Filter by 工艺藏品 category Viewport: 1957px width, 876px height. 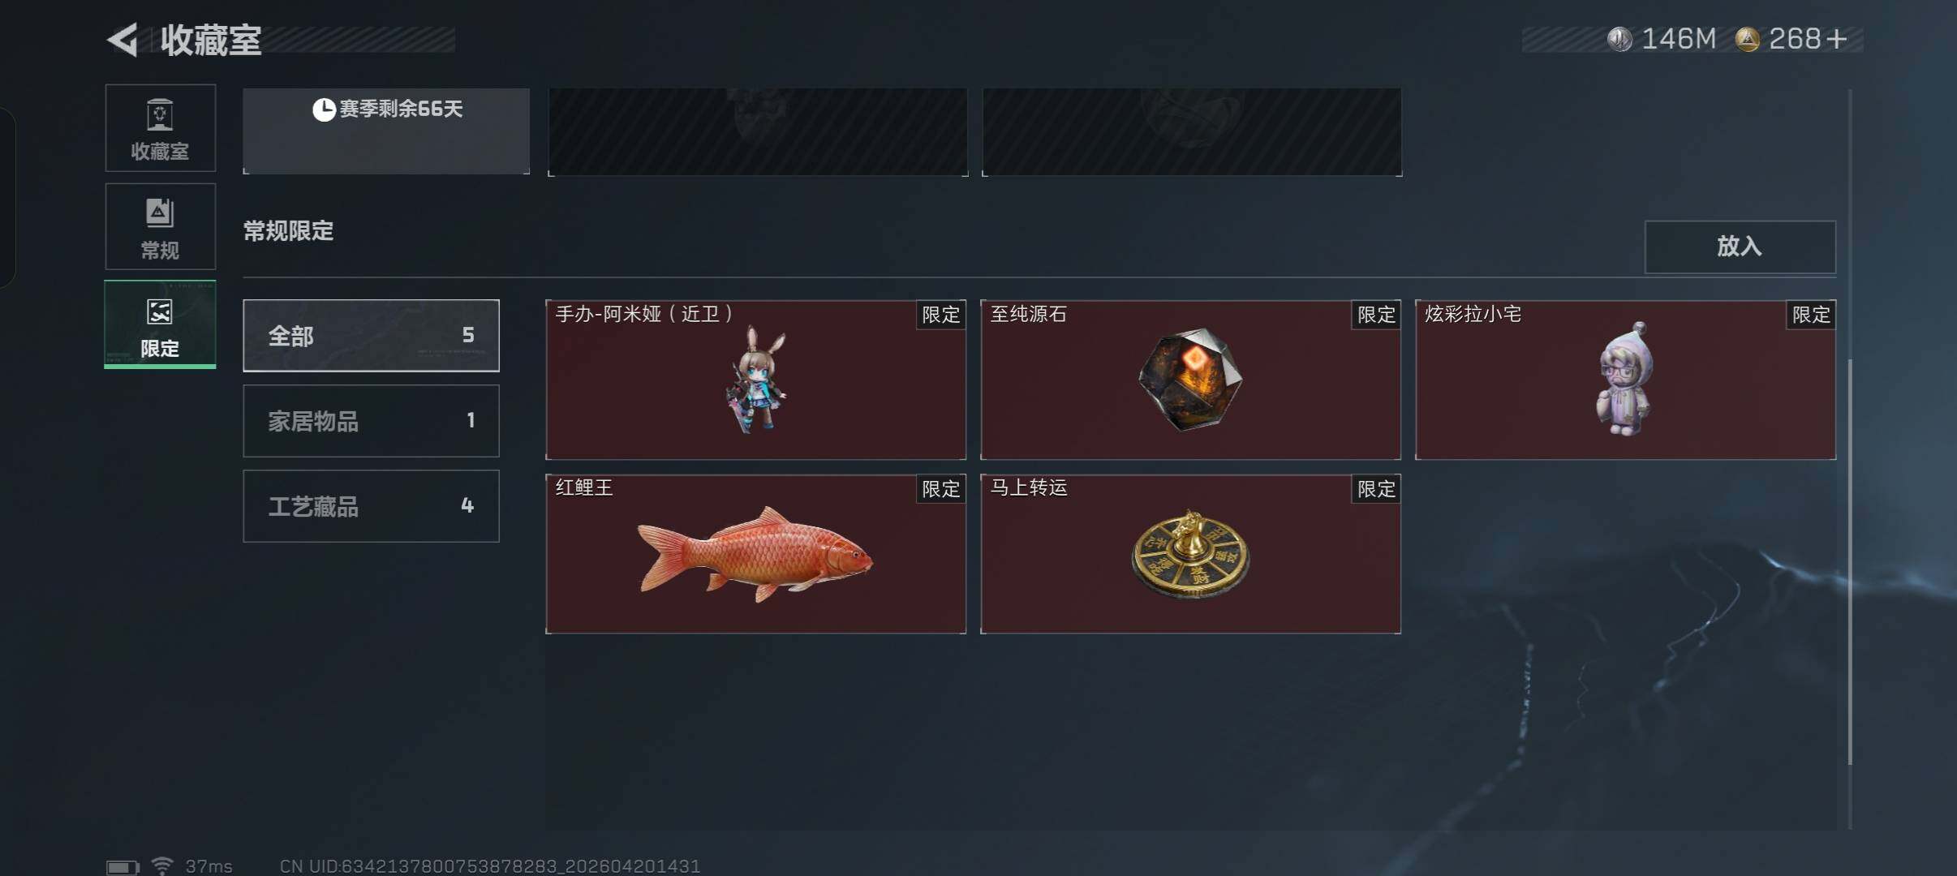[x=371, y=506]
